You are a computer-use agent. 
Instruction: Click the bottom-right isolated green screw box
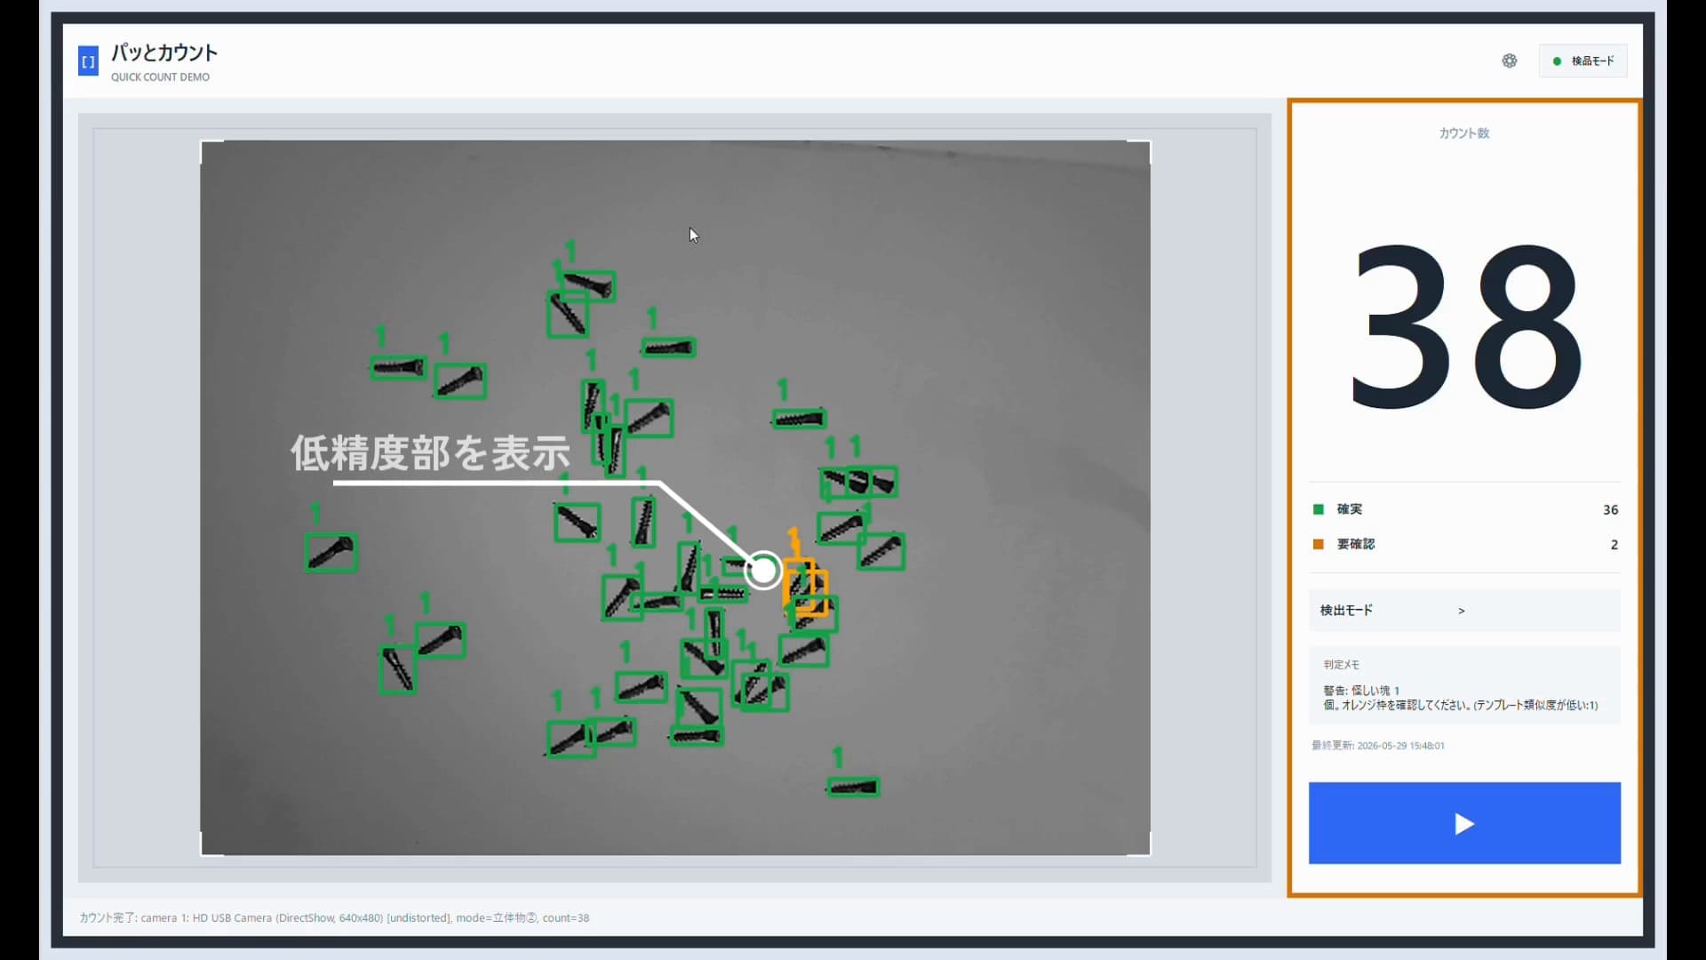(853, 787)
